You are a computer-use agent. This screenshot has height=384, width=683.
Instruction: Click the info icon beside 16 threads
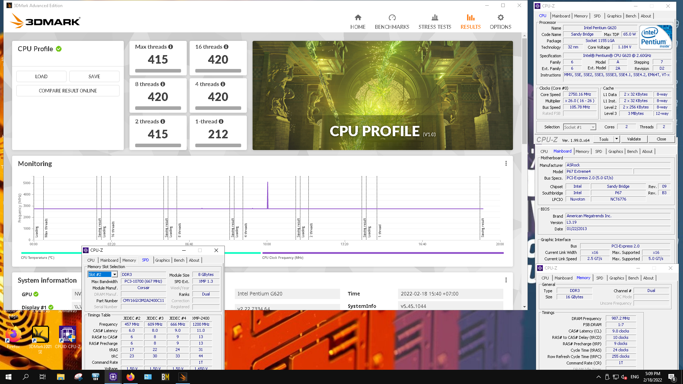coord(226,47)
